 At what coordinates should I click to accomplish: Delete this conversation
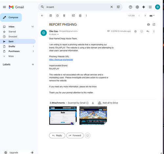point(64,16)
